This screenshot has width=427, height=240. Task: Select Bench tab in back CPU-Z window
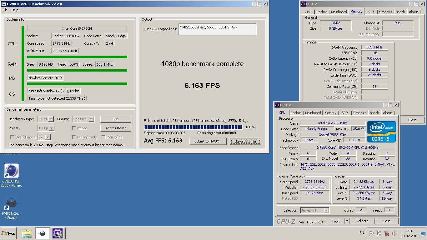(400, 12)
